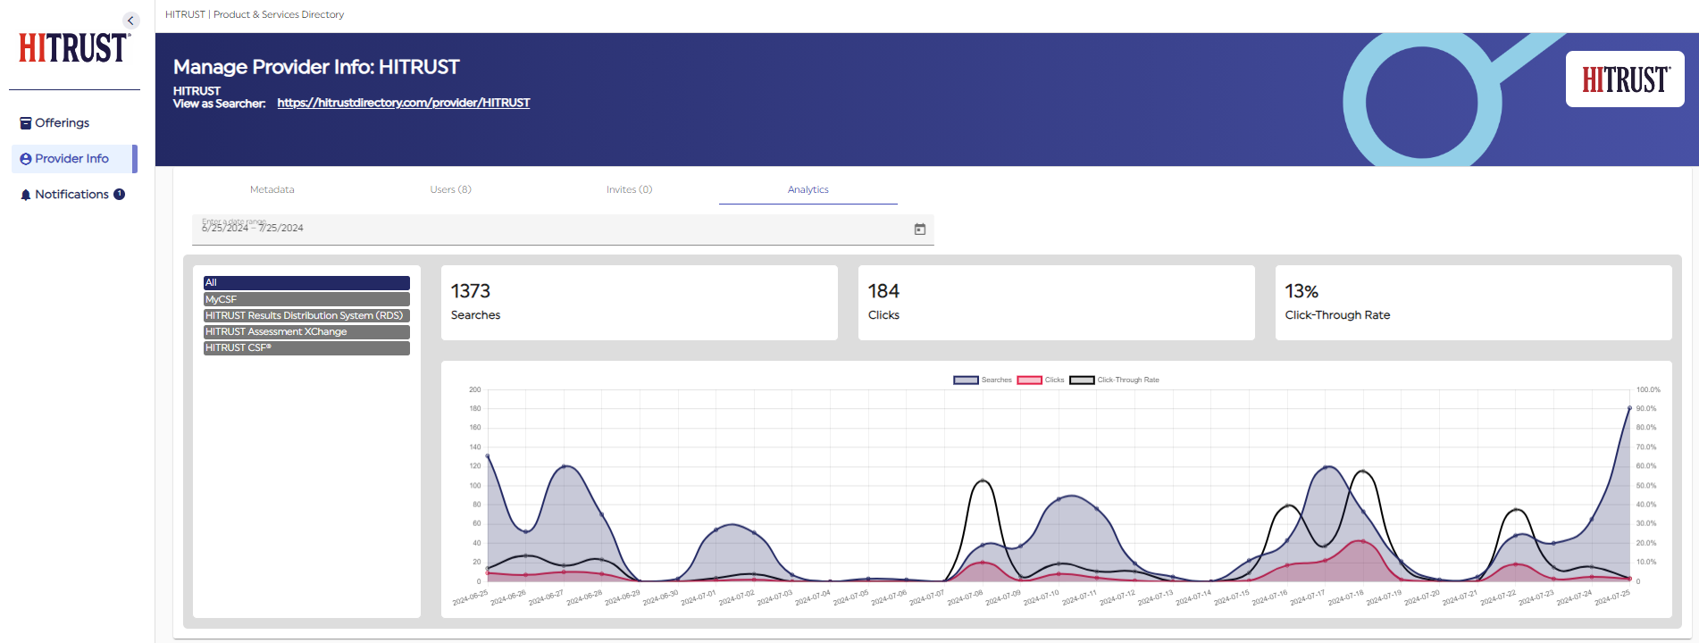This screenshot has height=643, width=1699.
Task: Collapse the sidebar with the chevron button
Action: [130, 21]
